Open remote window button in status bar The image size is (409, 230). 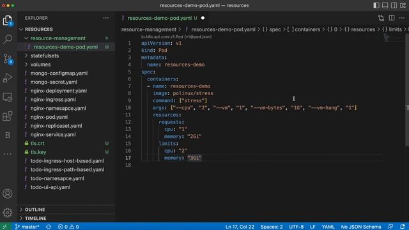[x=5, y=227]
